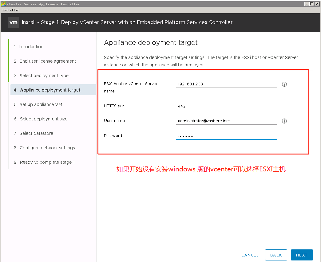Click the User name label
Image resolution: width=321 pixels, height=262 pixels.
click(114, 121)
